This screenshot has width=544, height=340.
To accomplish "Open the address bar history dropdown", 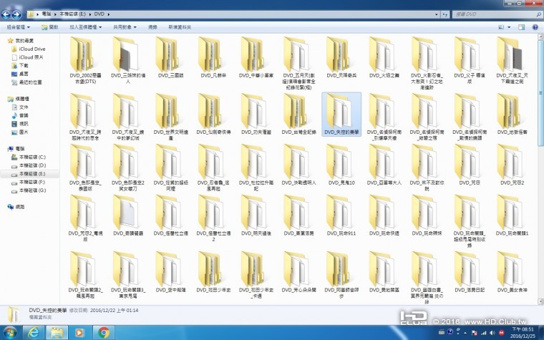I will [437, 14].
